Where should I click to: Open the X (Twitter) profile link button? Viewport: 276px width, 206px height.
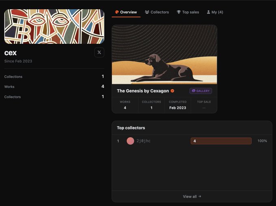[99, 52]
